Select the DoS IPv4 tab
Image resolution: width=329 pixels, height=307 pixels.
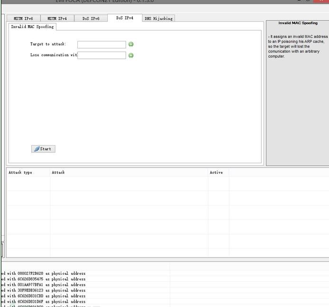[x=124, y=18]
